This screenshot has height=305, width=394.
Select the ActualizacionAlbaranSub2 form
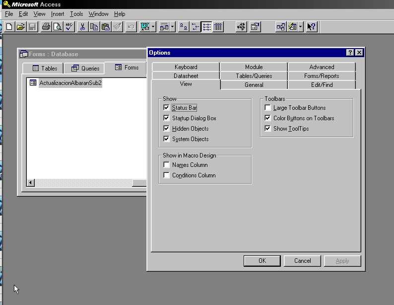tap(66, 83)
